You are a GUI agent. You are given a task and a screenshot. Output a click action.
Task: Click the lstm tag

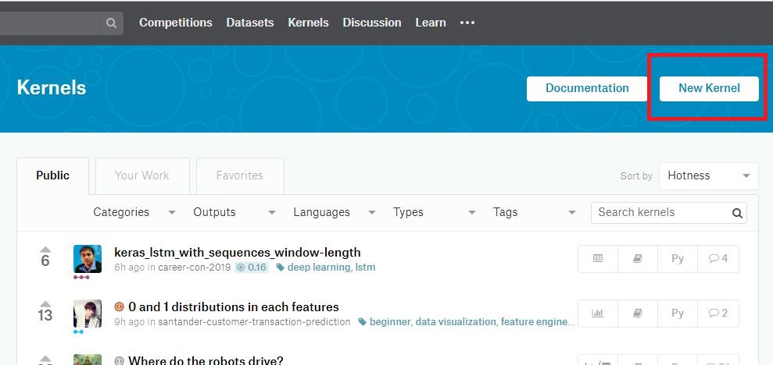click(365, 268)
